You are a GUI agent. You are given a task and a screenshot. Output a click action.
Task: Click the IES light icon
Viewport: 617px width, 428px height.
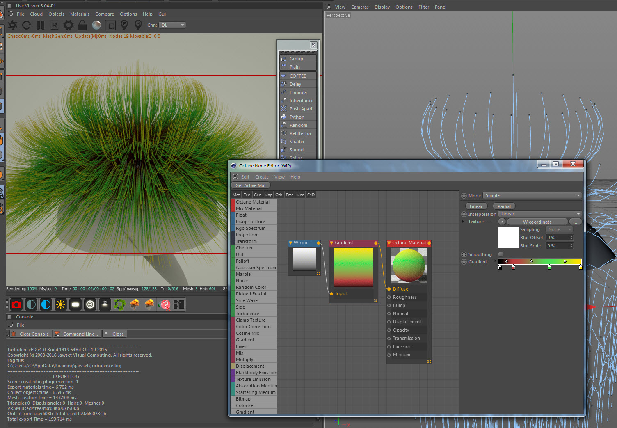click(x=105, y=304)
